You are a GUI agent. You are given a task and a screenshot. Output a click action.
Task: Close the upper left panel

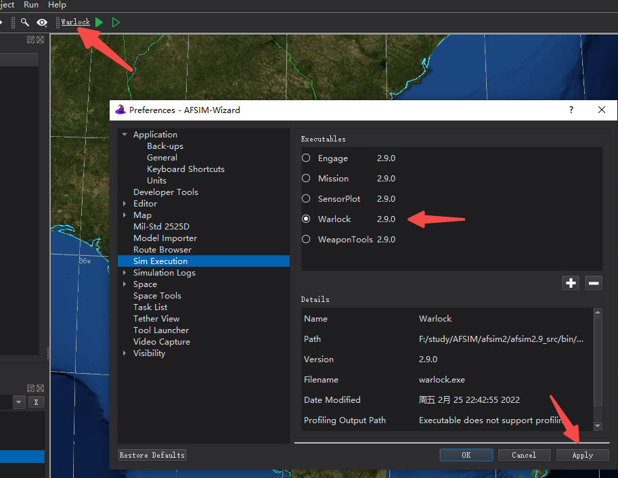click(x=40, y=39)
